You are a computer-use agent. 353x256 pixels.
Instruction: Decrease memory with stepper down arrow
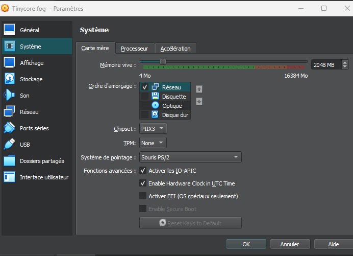[345, 67]
